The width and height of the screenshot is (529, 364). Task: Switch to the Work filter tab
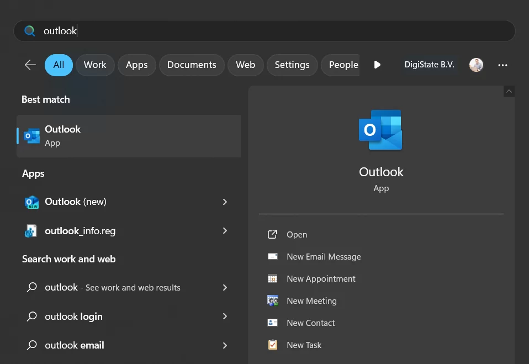click(x=95, y=65)
